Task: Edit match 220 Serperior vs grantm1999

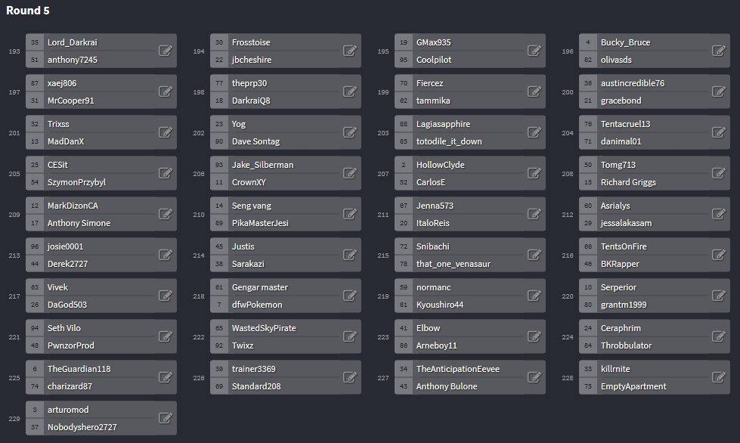Action: (719, 296)
